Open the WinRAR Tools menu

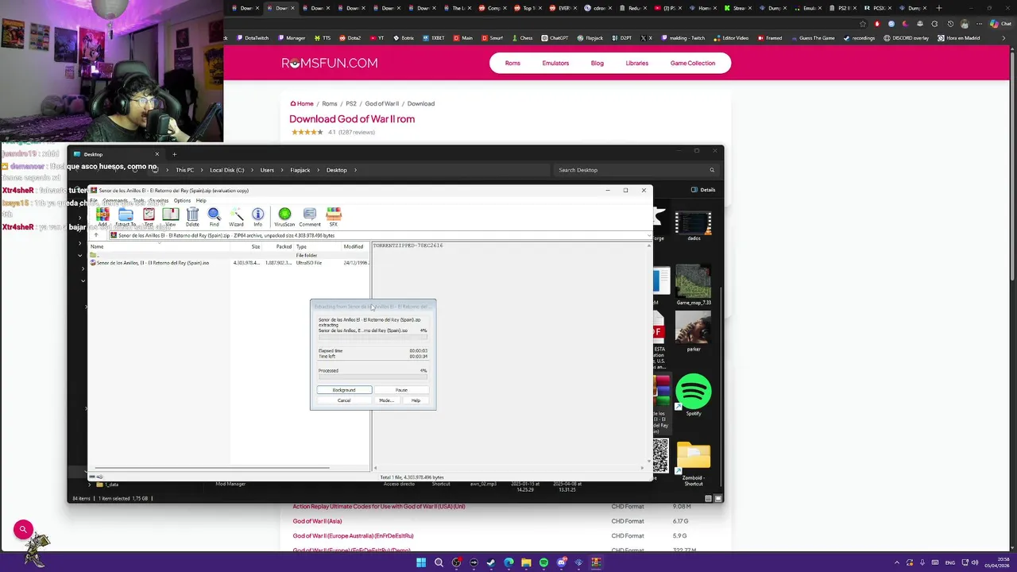pyautogui.click(x=139, y=200)
